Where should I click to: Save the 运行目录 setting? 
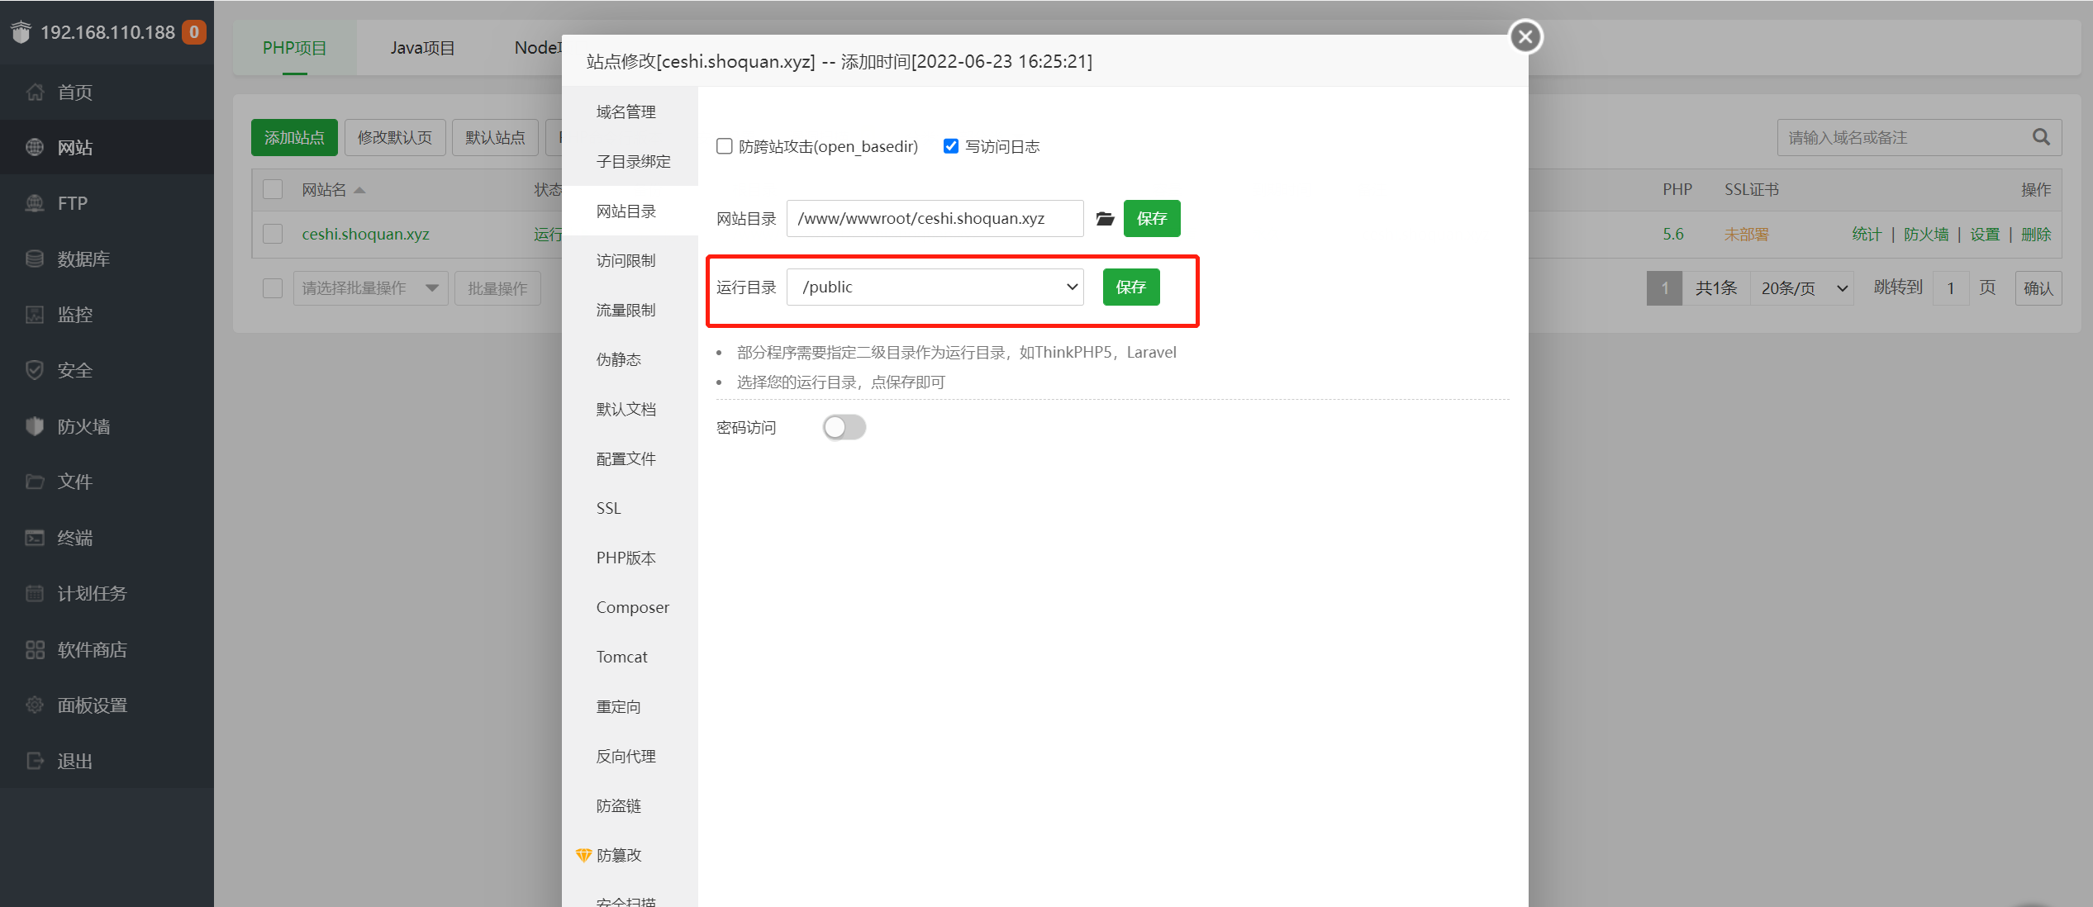coord(1130,287)
